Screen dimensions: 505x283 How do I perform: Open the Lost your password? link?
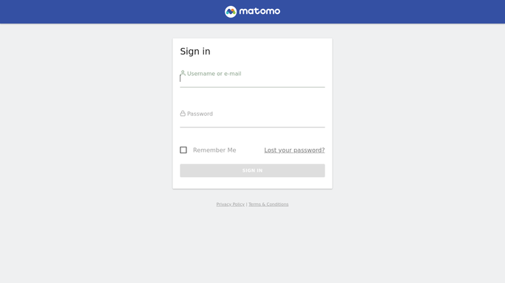click(x=294, y=150)
